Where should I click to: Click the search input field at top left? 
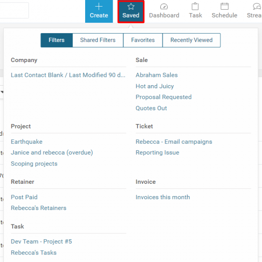[x=14, y=10]
